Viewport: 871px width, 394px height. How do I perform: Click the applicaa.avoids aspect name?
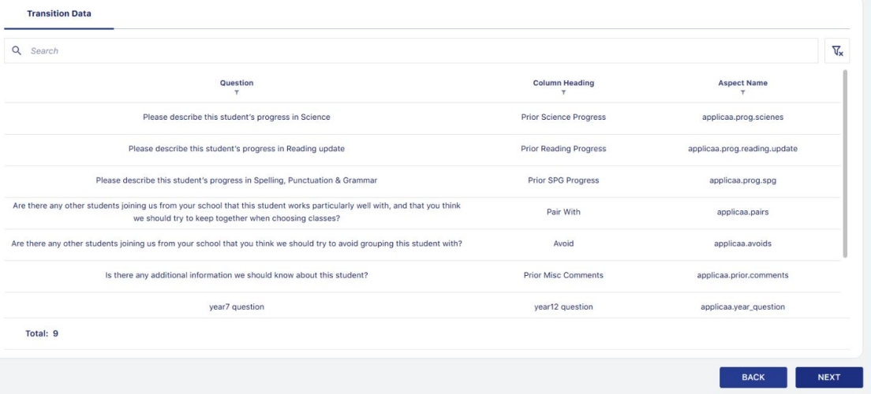(742, 243)
